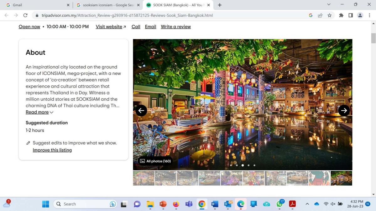Open the Chrome three-dot menu
This screenshot has width=376, height=211.
[x=369, y=15]
